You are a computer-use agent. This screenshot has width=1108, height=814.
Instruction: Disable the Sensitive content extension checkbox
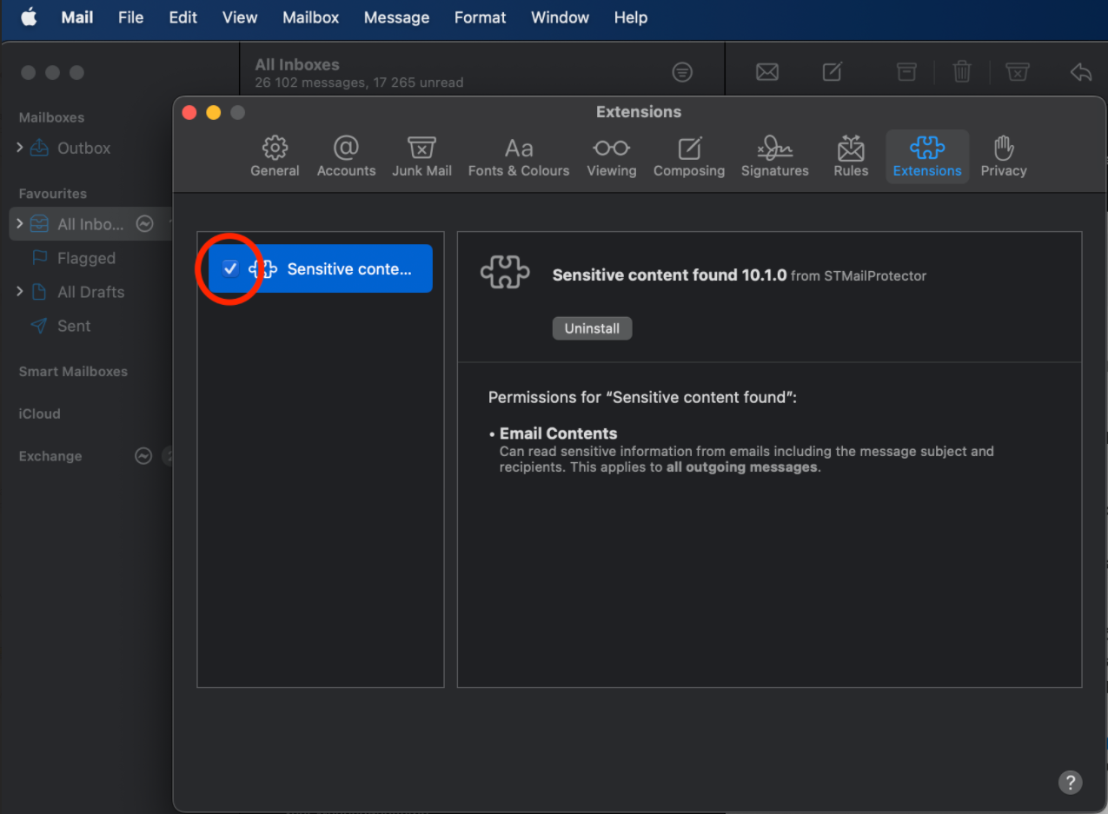pyautogui.click(x=230, y=268)
